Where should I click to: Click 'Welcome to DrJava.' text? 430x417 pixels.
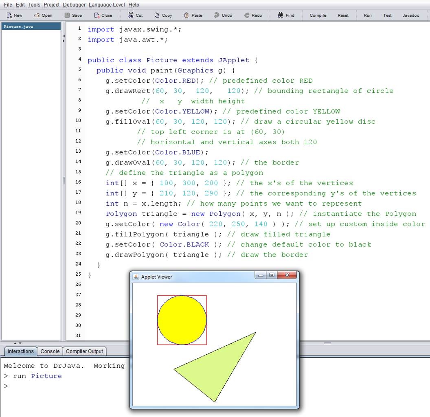click(44, 366)
